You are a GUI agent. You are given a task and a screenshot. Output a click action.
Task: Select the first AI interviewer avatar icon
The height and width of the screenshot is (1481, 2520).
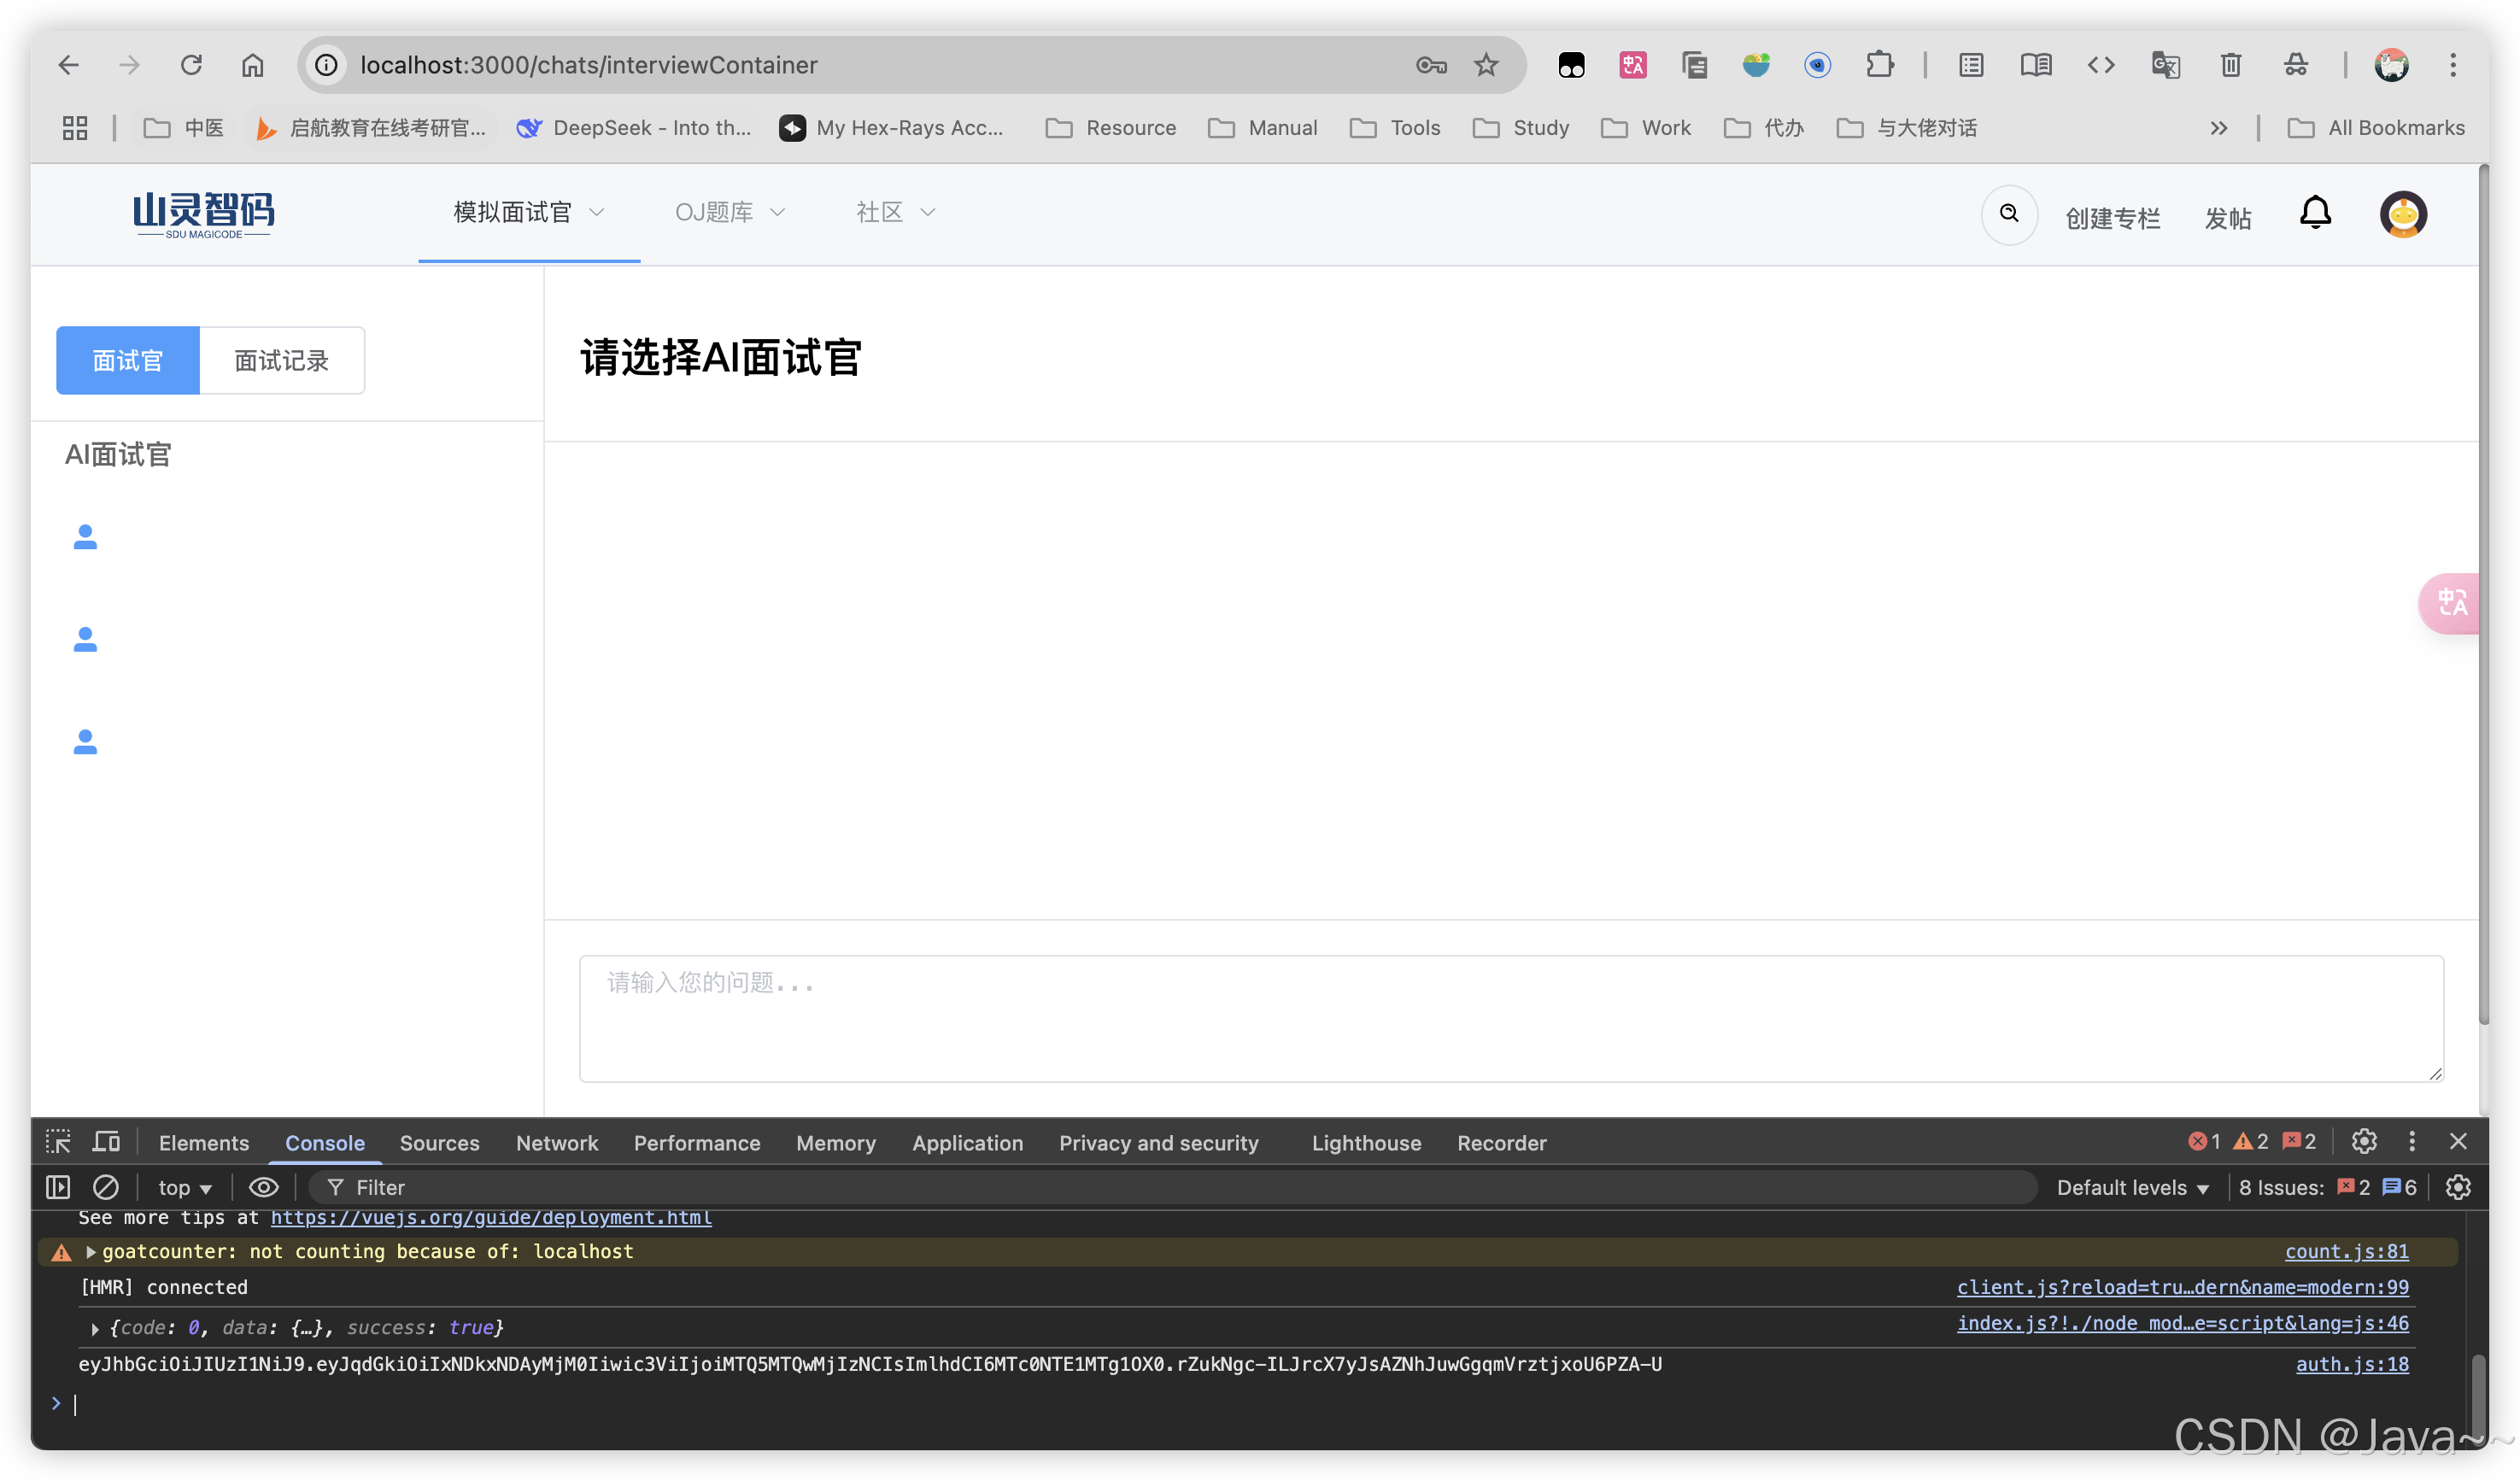86,537
